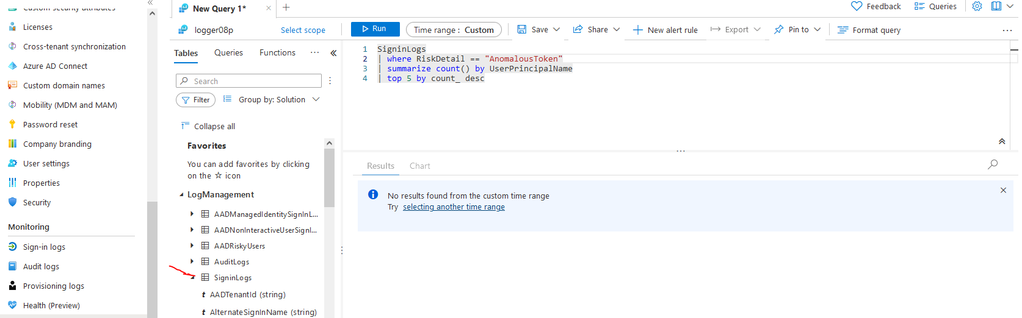Click selecting another time range link

(454, 207)
